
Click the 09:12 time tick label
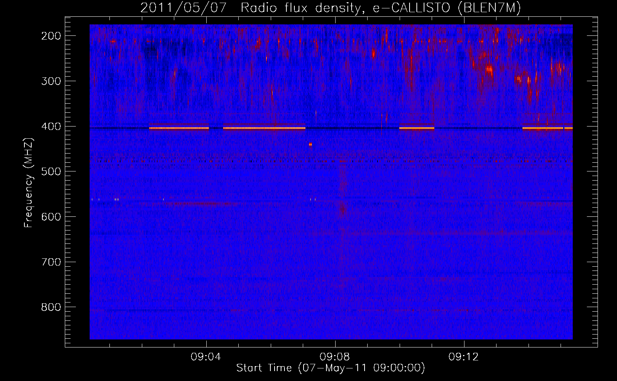pyautogui.click(x=464, y=357)
